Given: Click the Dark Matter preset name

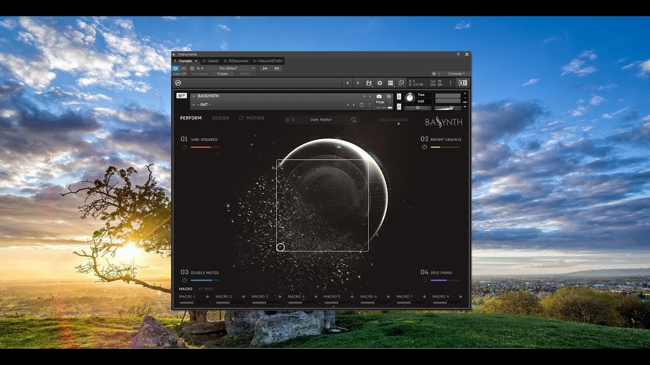Looking at the screenshot, I should click(x=321, y=120).
